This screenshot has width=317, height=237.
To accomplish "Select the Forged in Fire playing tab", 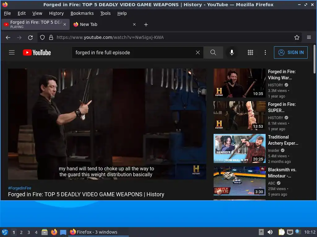I will (x=35, y=24).
